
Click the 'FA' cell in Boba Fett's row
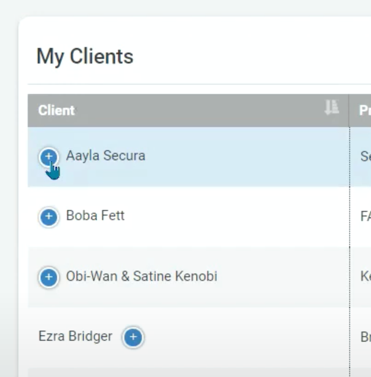(364, 217)
